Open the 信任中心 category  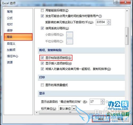point(13,56)
